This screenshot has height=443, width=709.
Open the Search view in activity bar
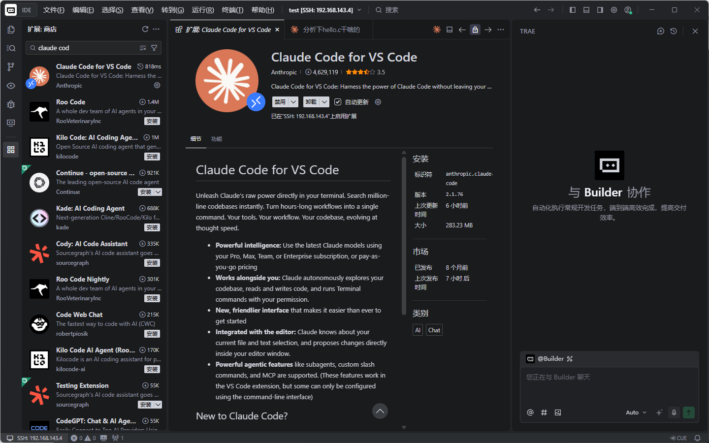(11, 48)
